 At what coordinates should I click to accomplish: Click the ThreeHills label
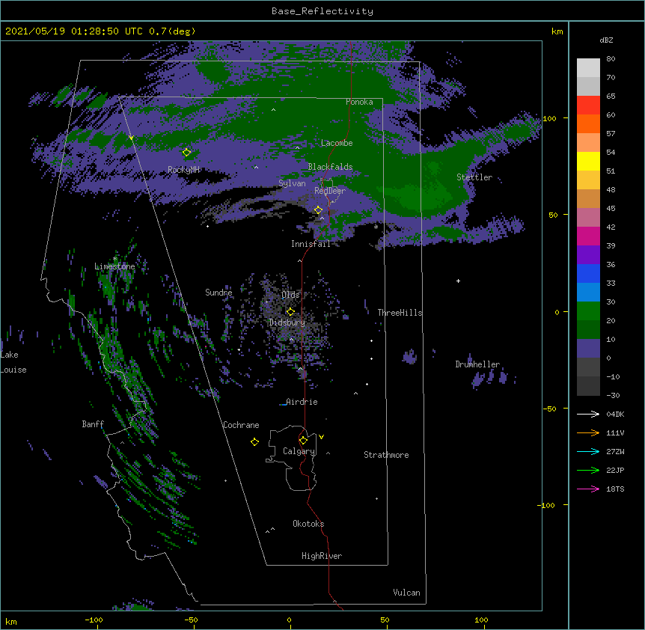400,313
